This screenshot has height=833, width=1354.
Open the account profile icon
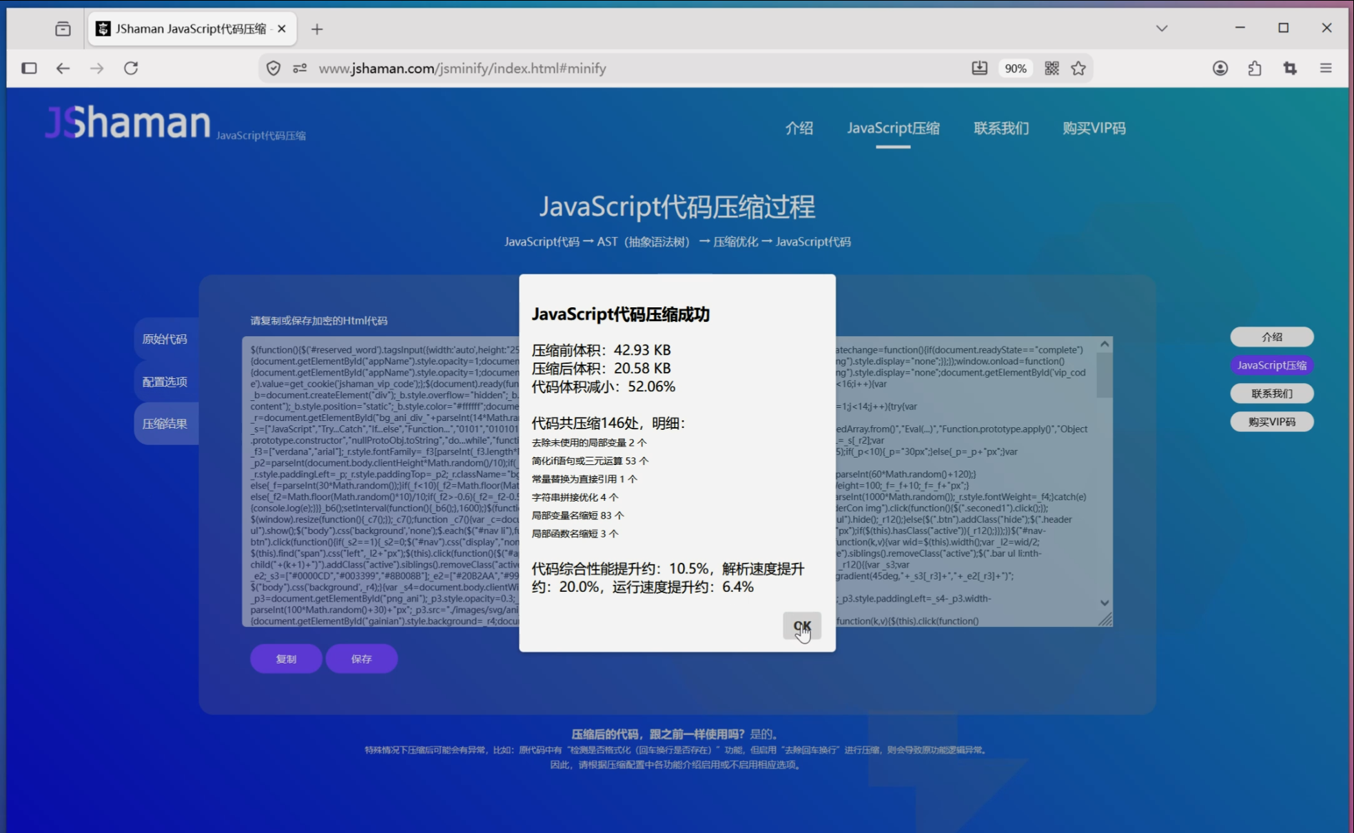[x=1220, y=68]
